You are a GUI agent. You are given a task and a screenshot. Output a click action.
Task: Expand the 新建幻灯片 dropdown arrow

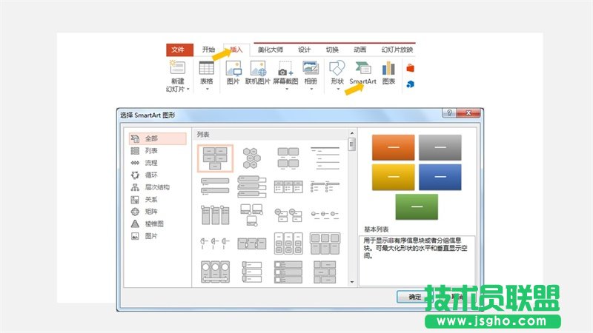pyautogui.click(x=188, y=90)
